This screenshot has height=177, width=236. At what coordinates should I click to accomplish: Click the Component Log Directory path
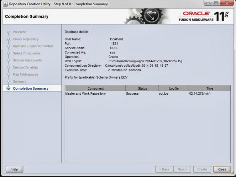(x=136, y=65)
